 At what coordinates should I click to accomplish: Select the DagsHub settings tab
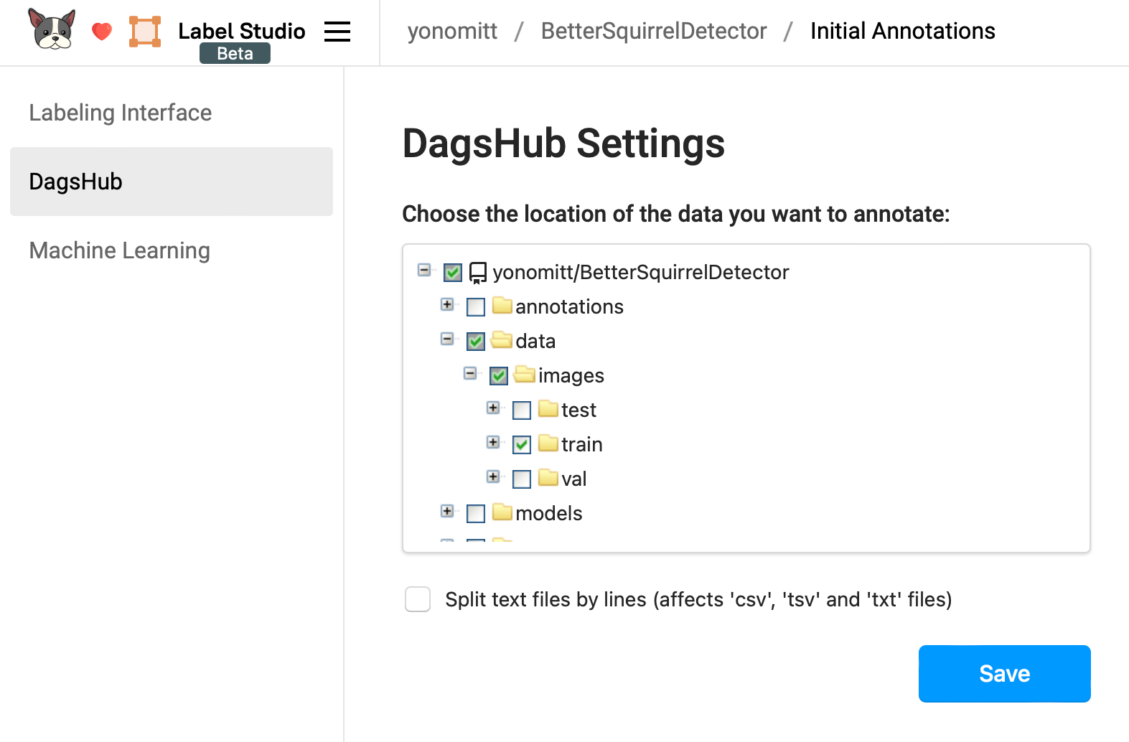tap(172, 182)
